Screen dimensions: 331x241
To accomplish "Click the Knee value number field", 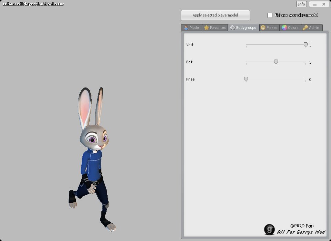I will [310, 80].
